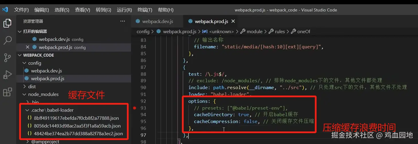418x144 pixels.
Task: Collapse the WEBPACK_CODE folder section
Action: pyautogui.click(x=19, y=55)
